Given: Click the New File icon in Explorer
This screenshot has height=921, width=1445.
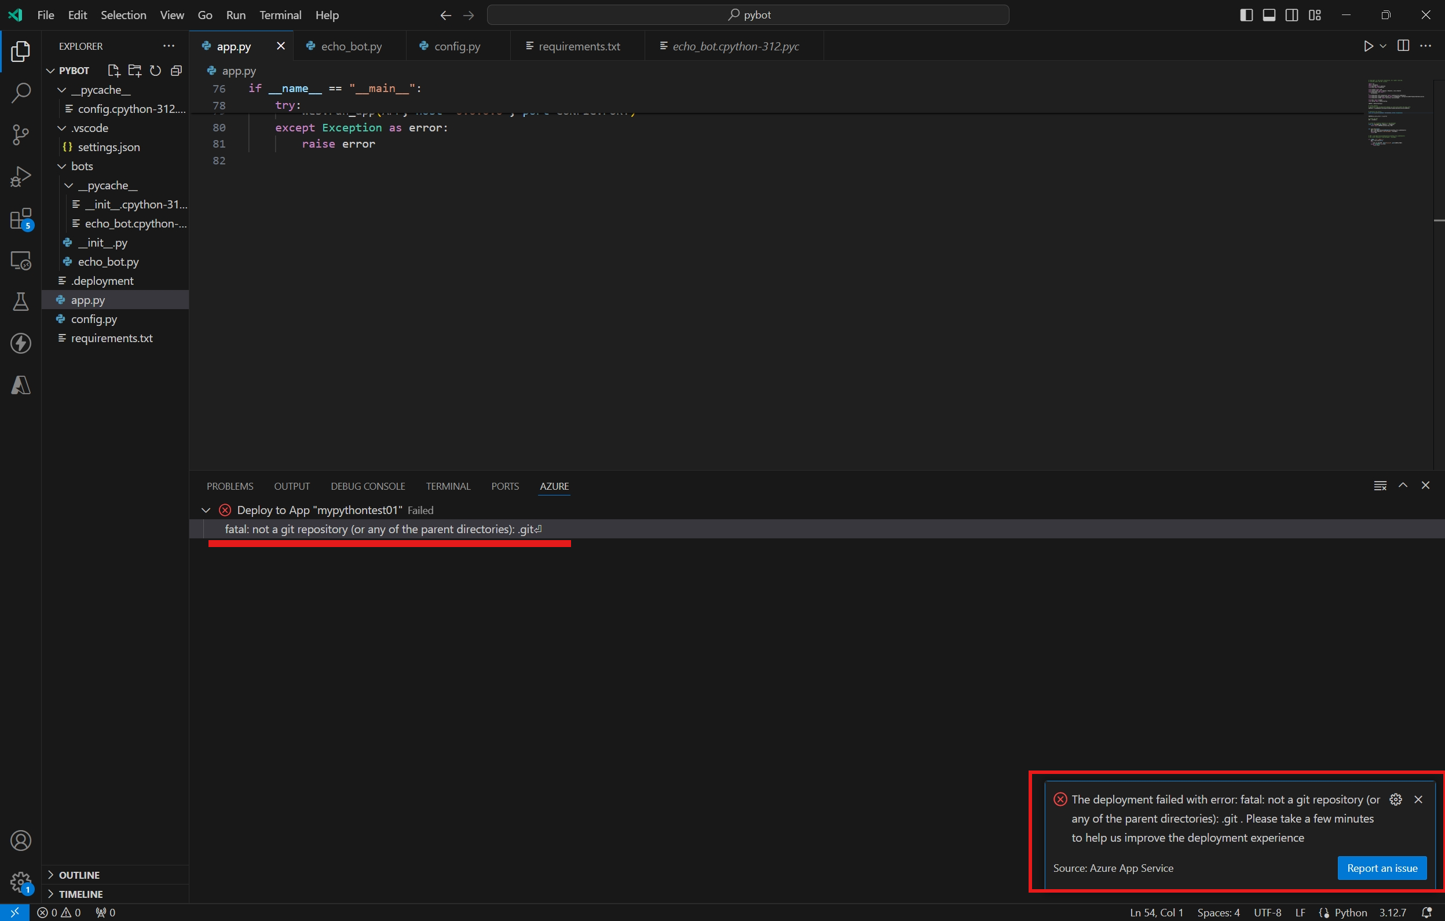Looking at the screenshot, I should pyautogui.click(x=114, y=71).
